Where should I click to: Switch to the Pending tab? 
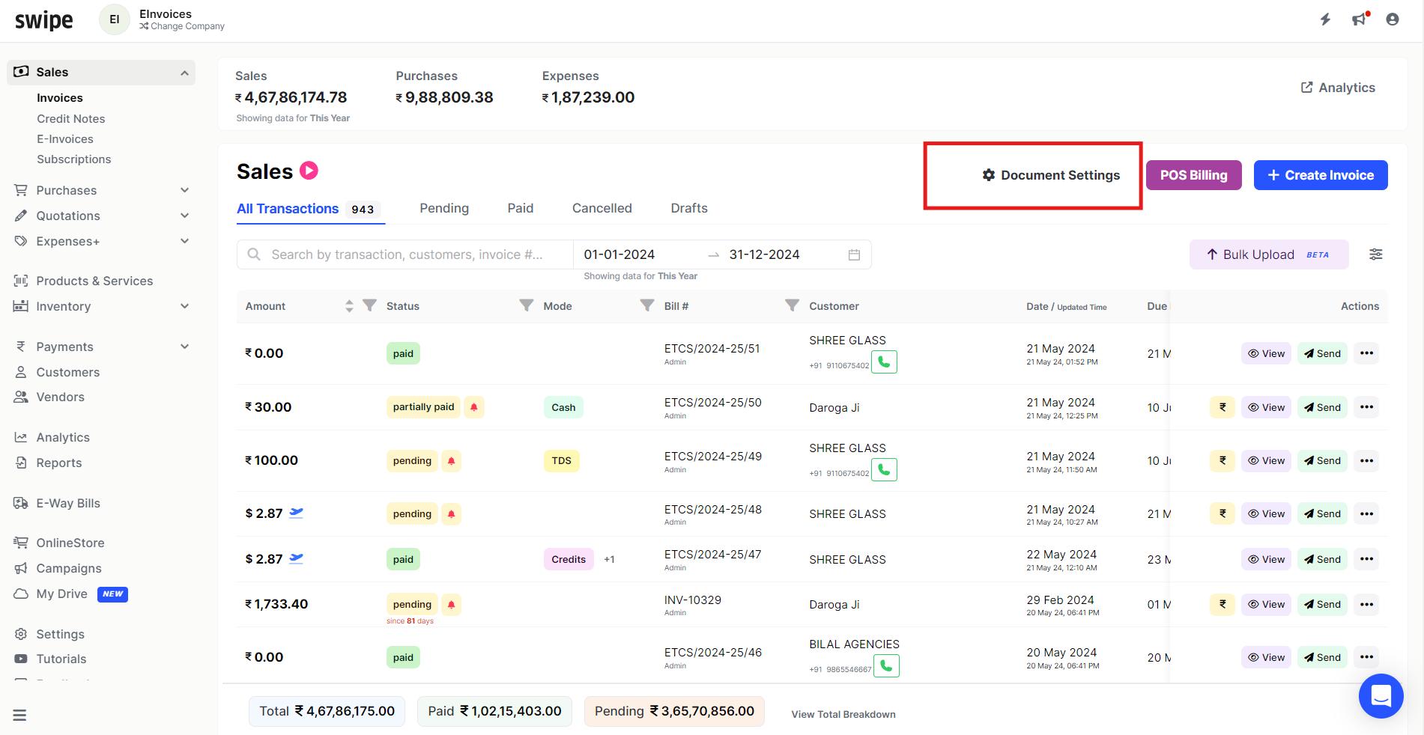(444, 208)
